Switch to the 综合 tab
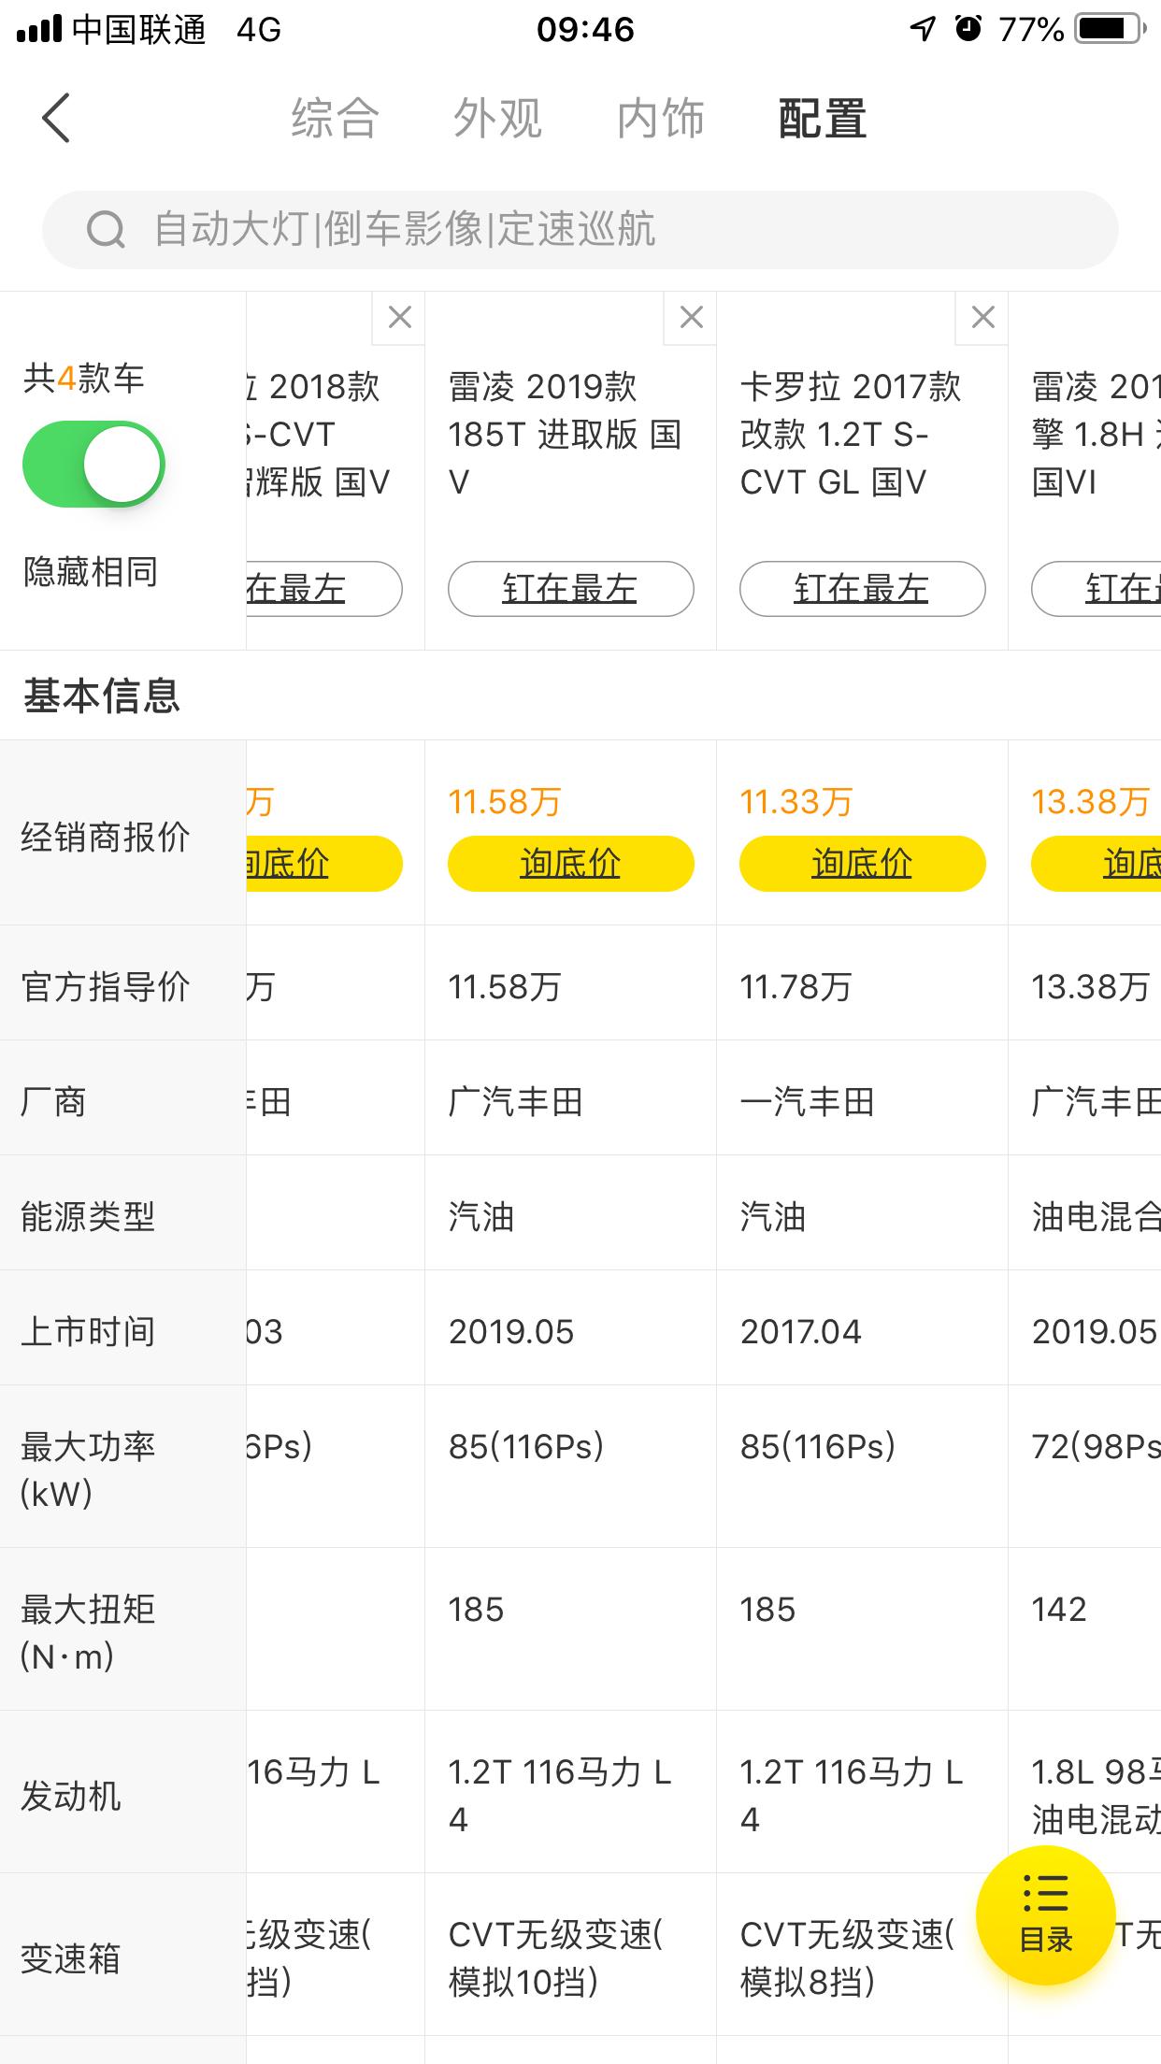Image resolution: width=1161 pixels, height=2064 pixels. pyautogui.click(x=335, y=119)
